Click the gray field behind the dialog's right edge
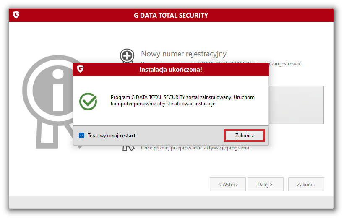The width and height of the screenshot is (344, 219). 296,105
